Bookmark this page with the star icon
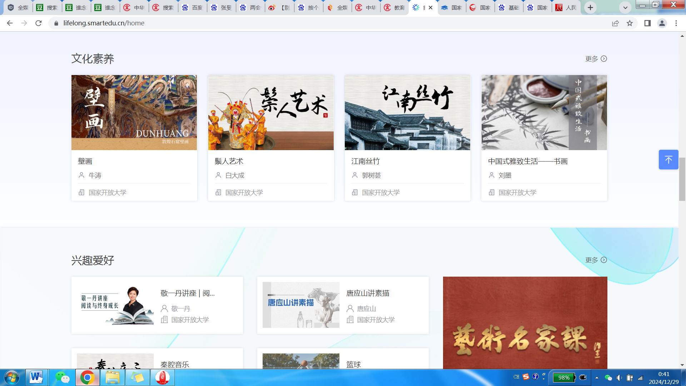Image resolution: width=686 pixels, height=386 pixels. pyautogui.click(x=630, y=23)
